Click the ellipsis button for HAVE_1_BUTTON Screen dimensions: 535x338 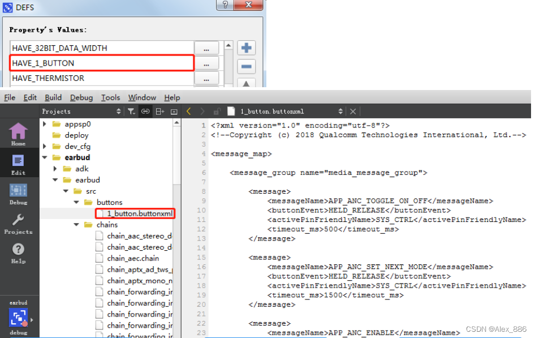tap(206, 63)
